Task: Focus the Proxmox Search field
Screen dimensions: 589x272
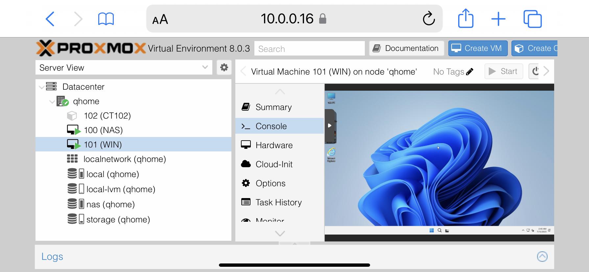Action: coord(310,49)
